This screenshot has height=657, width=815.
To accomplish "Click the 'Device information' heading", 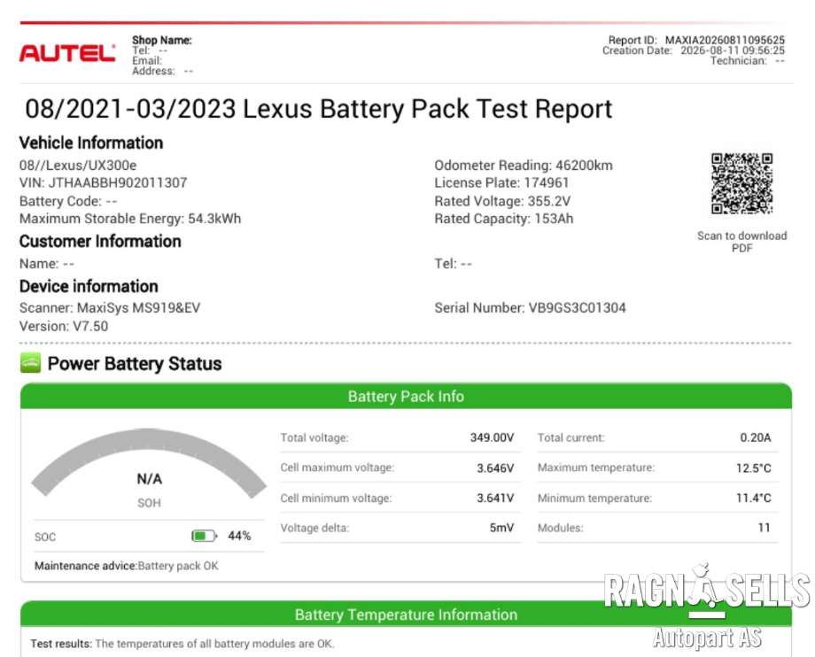I will [89, 286].
